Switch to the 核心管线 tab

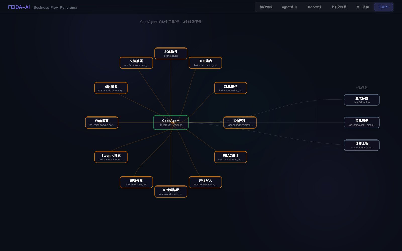266,7
